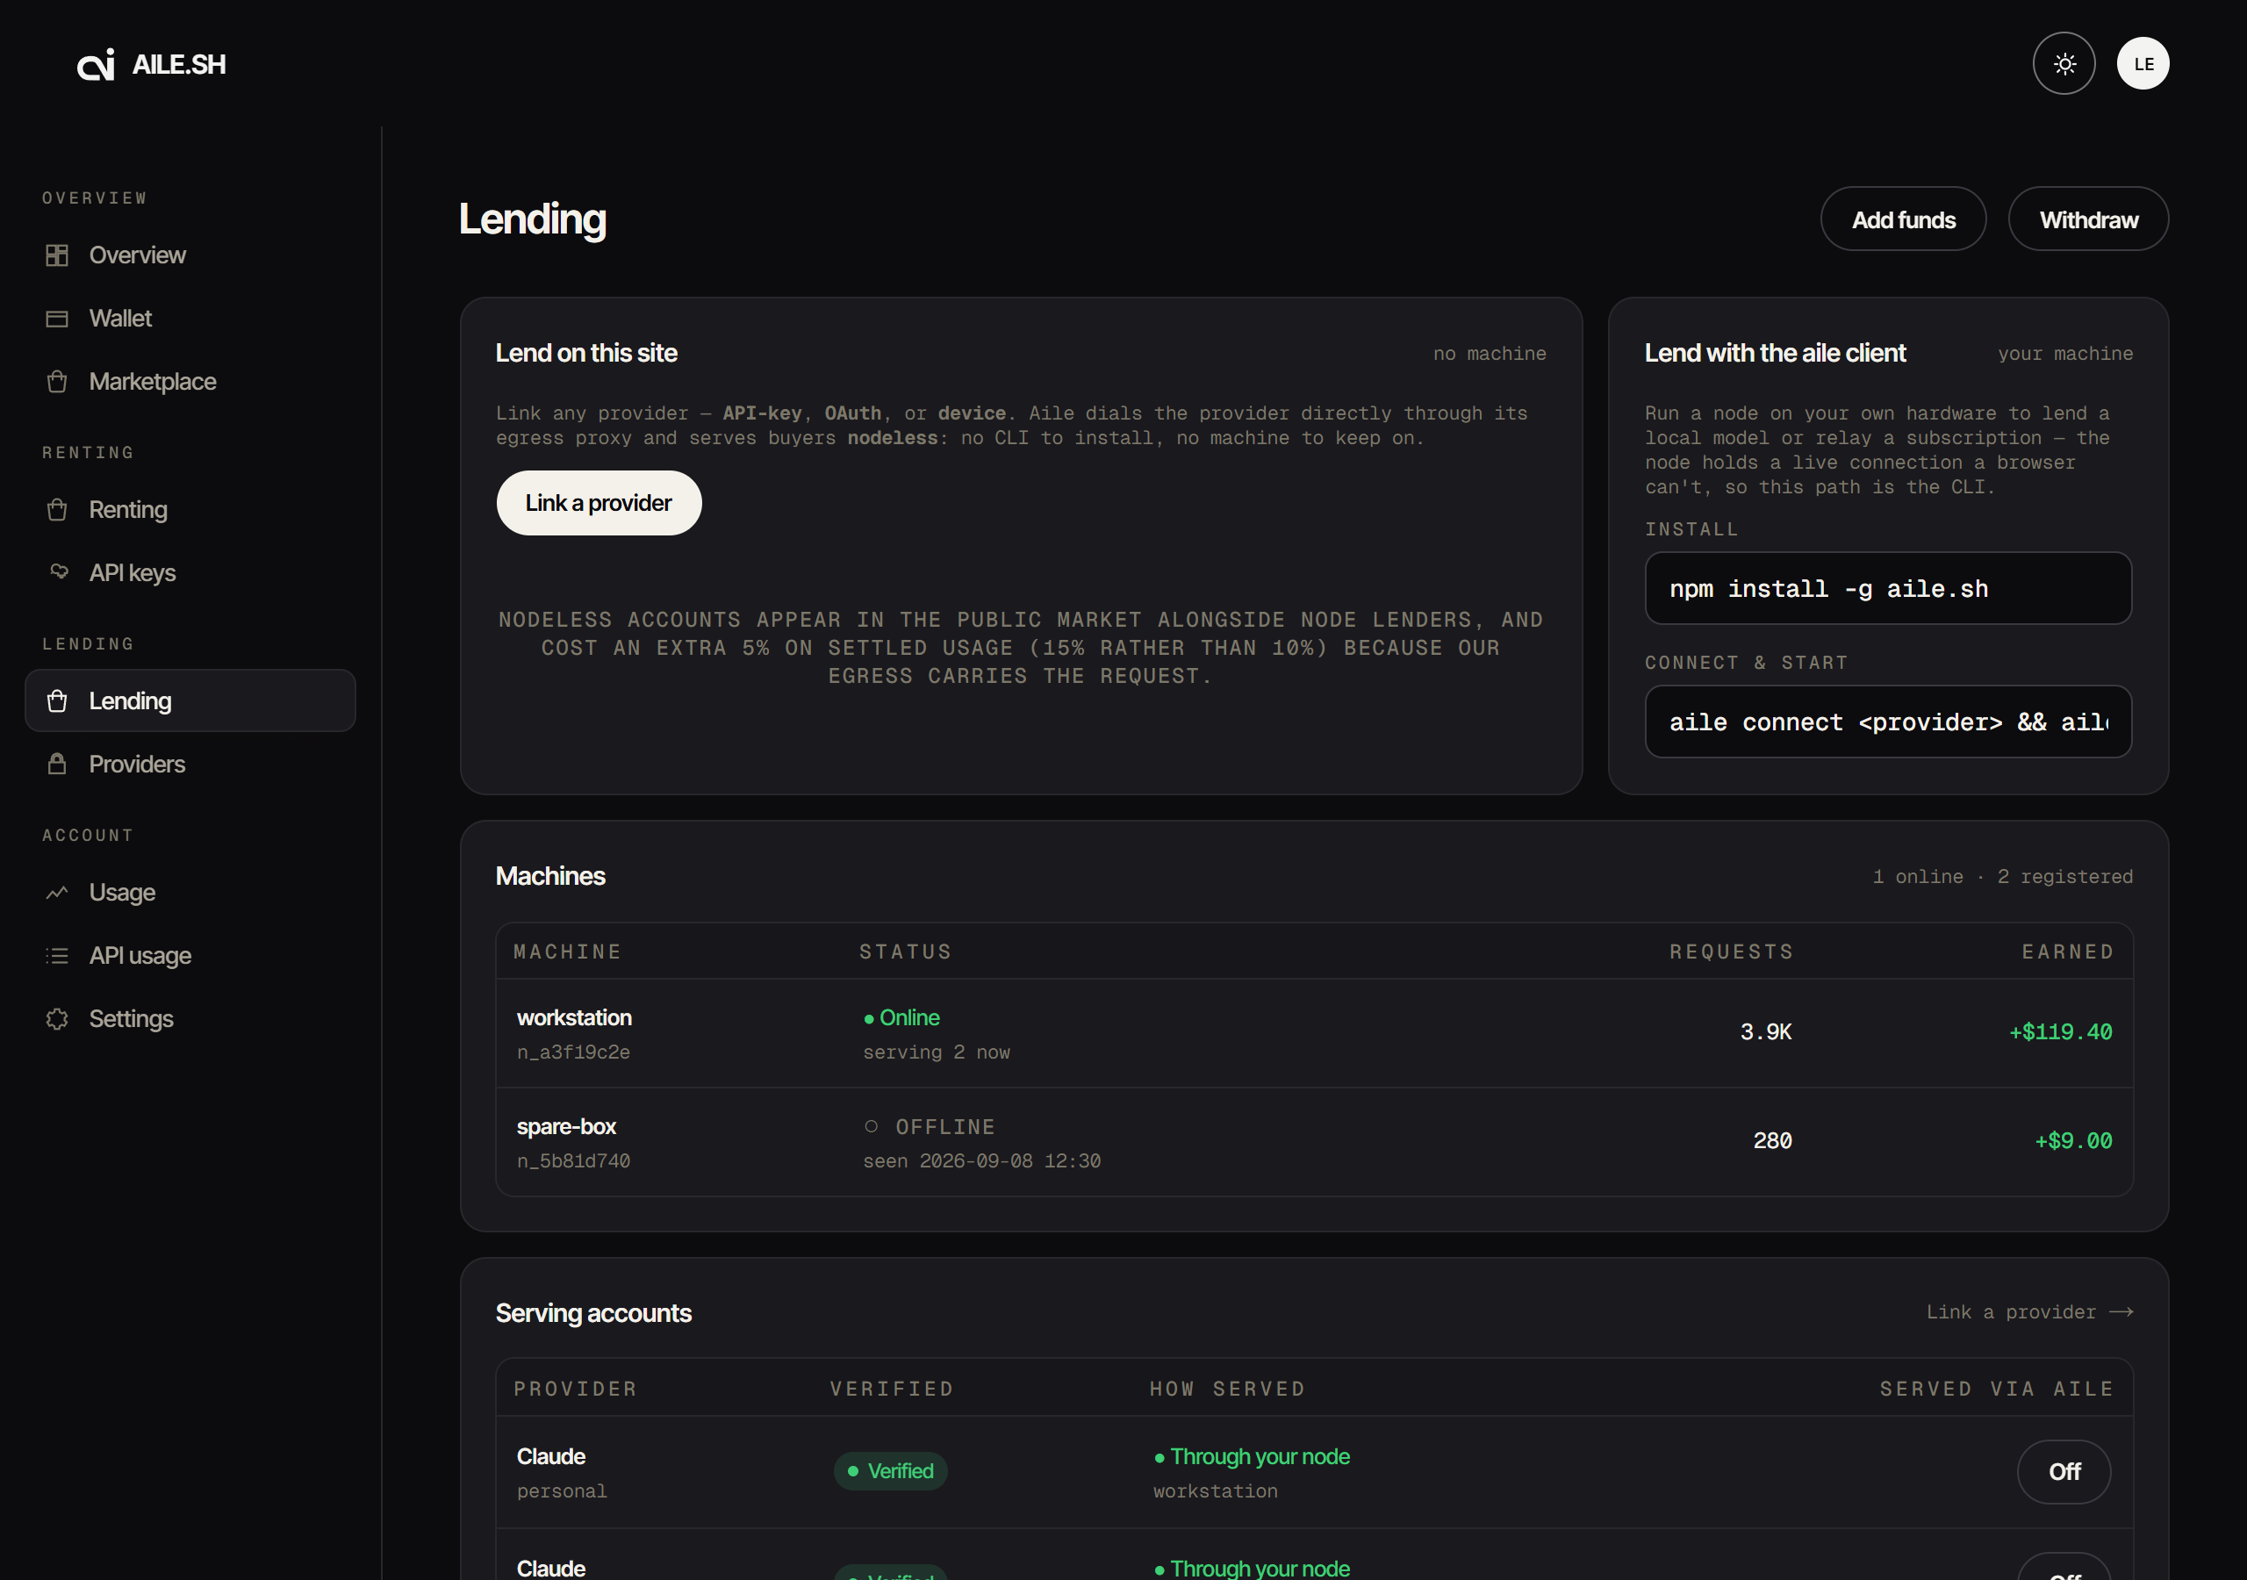This screenshot has height=1580, width=2247.
Task: Open the LE user avatar menu
Action: click(2143, 63)
